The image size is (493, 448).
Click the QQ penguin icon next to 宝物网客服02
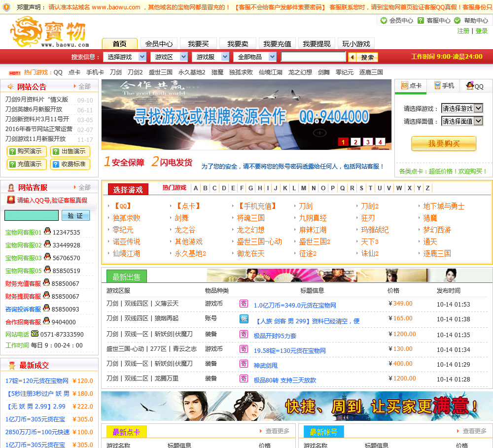47,244
